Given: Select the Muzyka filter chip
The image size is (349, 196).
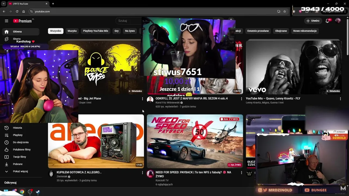Looking at the screenshot, I should coord(72,31).
